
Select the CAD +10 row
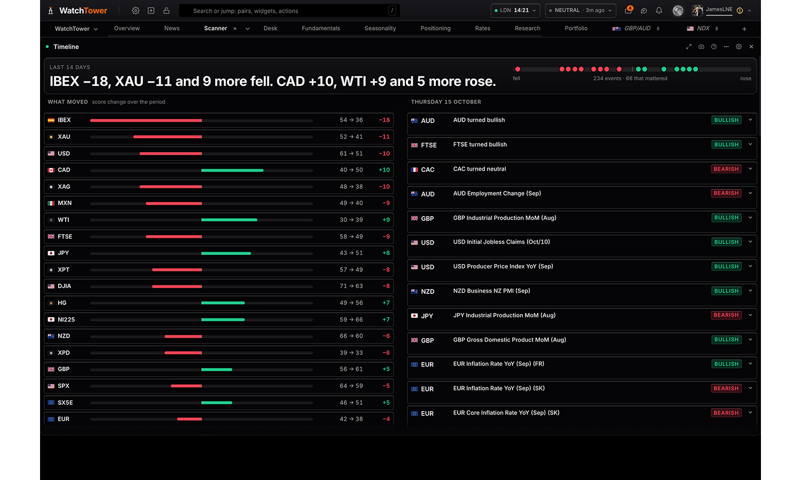coord(219,170)
